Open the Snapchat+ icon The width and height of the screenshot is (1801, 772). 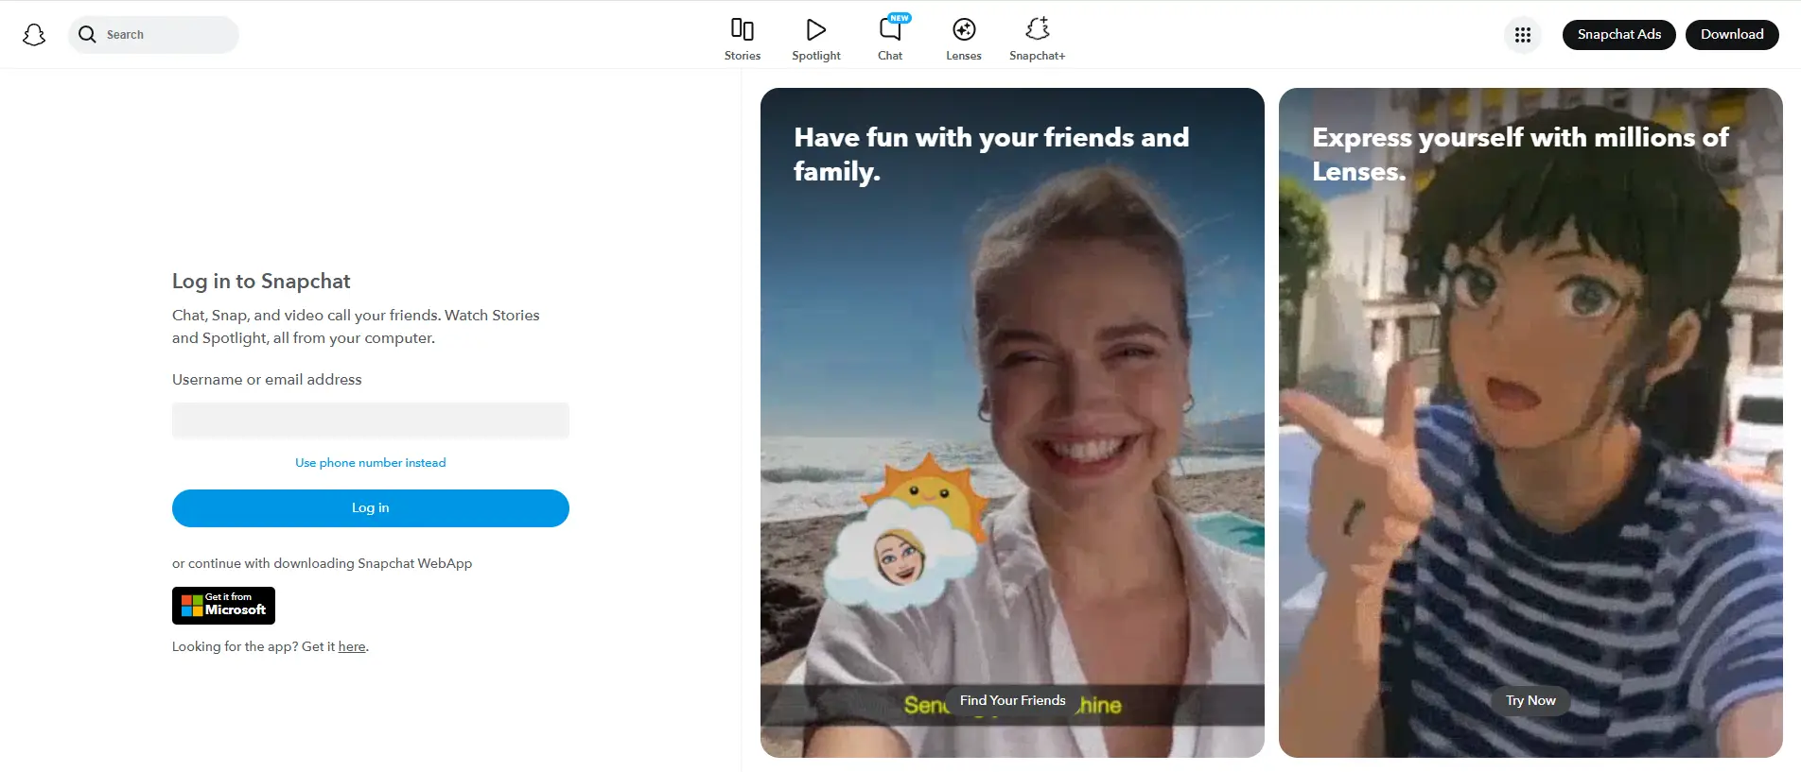point(1037,30)
